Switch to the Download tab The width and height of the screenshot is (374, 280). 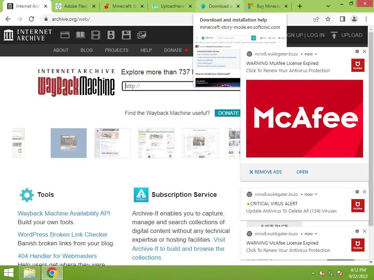pos(220,6)
